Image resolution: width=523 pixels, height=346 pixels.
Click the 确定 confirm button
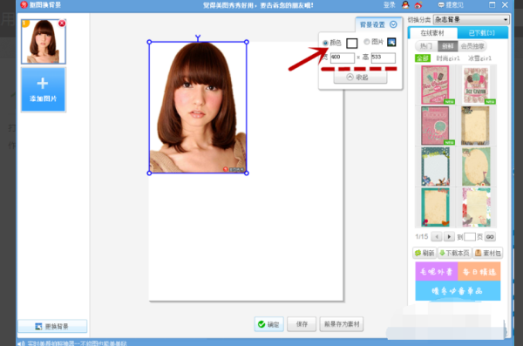[x=268, y=324]
